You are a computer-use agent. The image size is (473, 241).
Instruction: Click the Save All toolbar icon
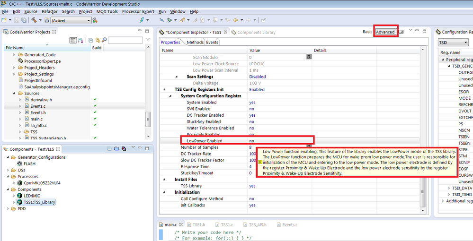click(23, 20)
